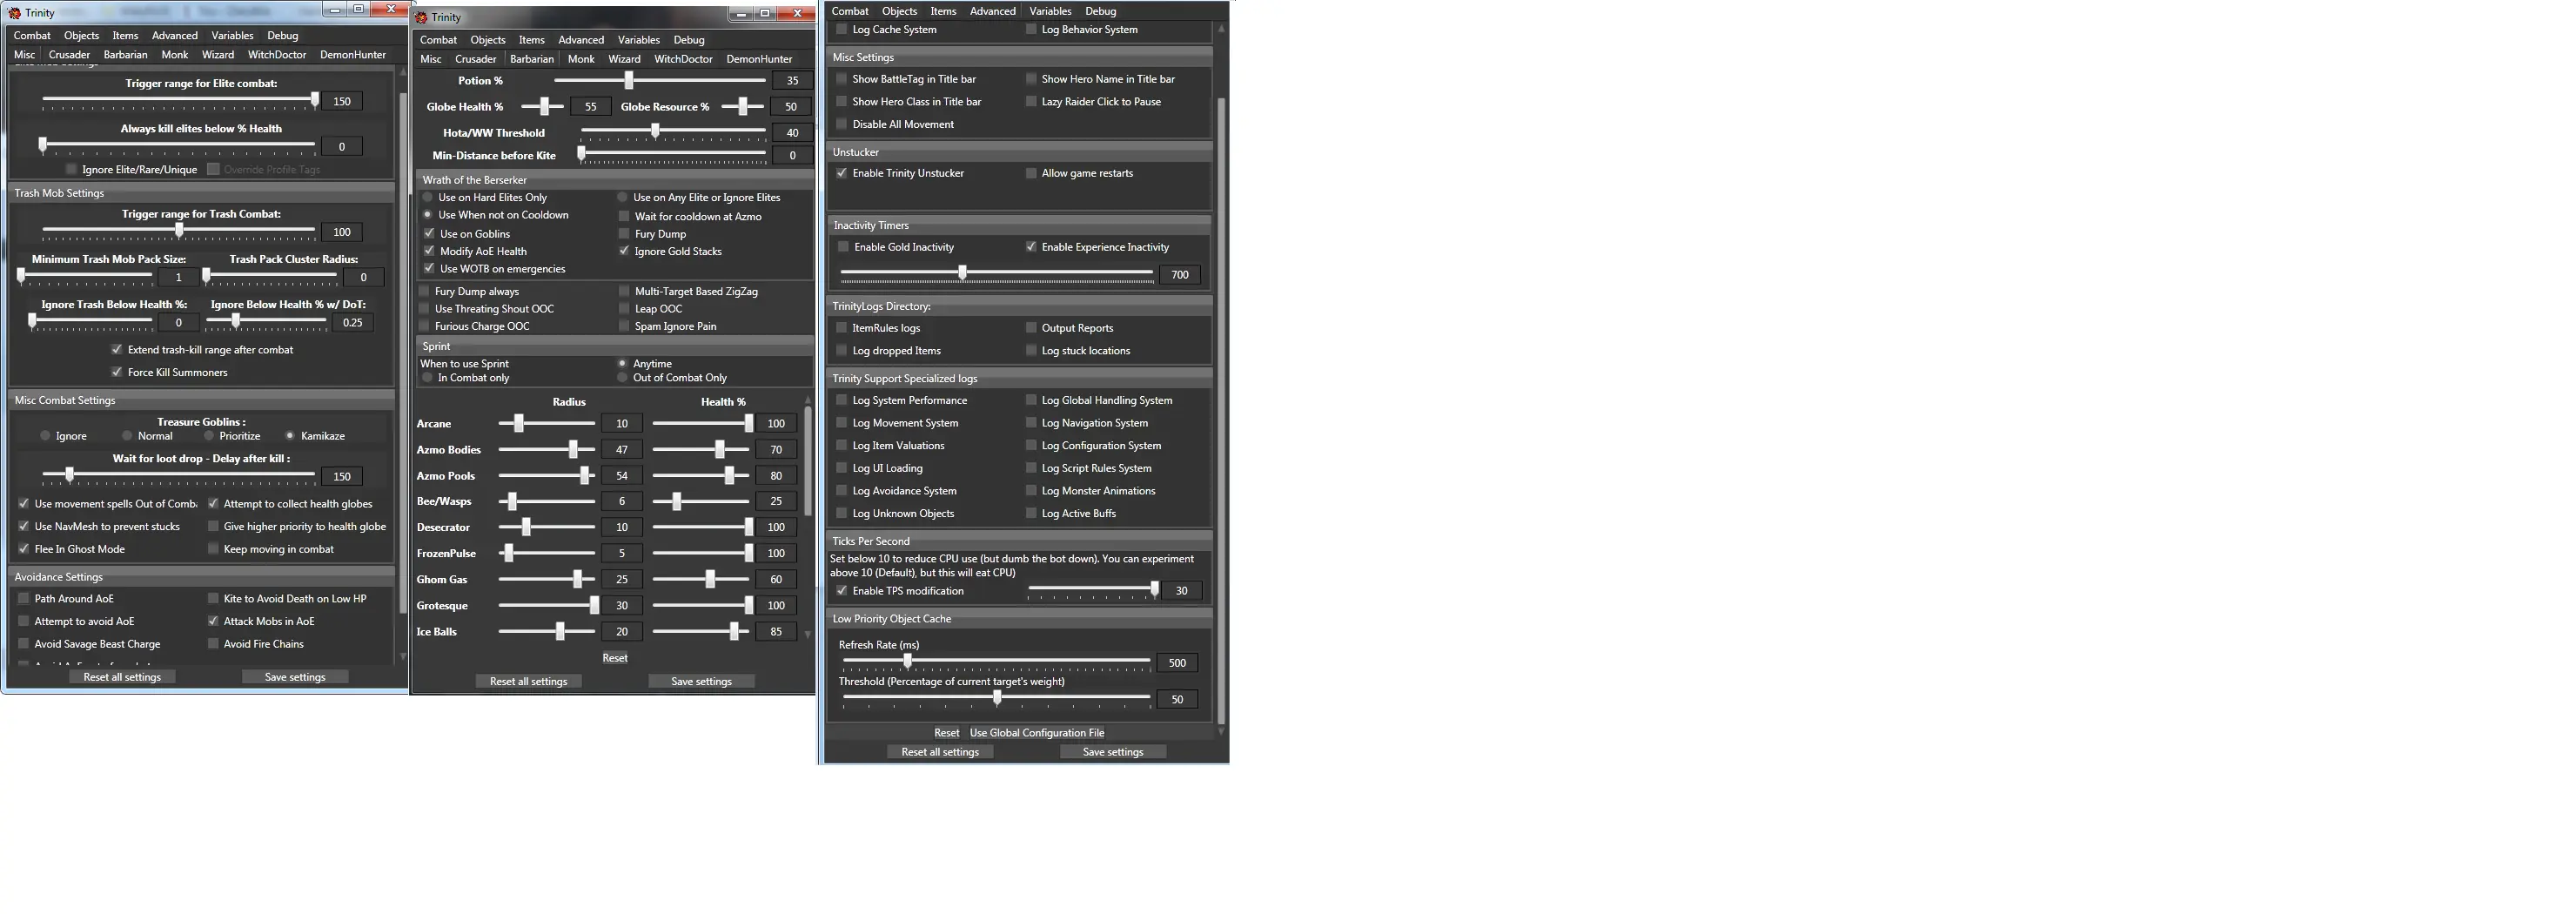Image resolution: width=2576 pixels, height=914 pixels.
Task: Click Azmo Bodies radius slider
Action: [547, 450]
